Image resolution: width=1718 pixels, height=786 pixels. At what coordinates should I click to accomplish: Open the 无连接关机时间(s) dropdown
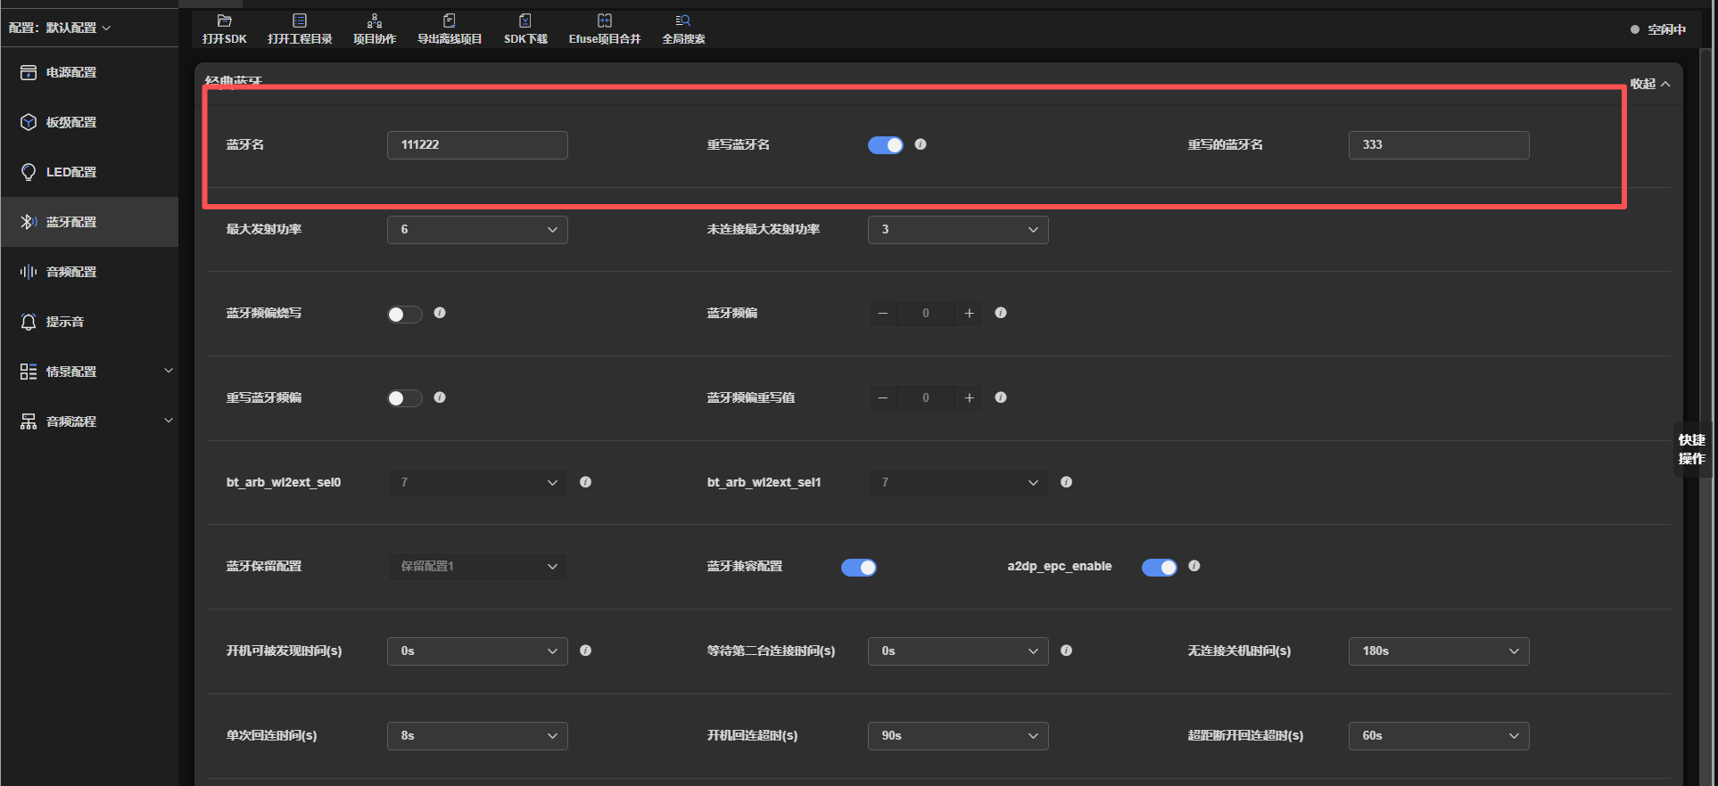1439,651
